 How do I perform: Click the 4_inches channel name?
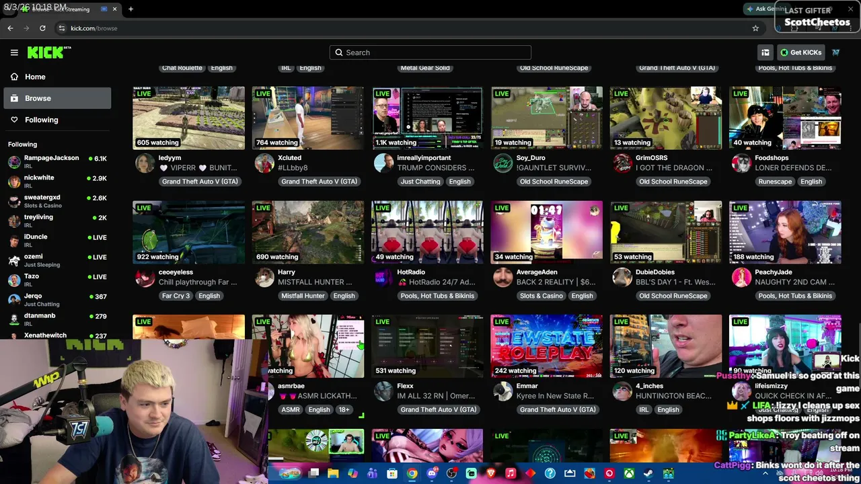pos(649,386)
